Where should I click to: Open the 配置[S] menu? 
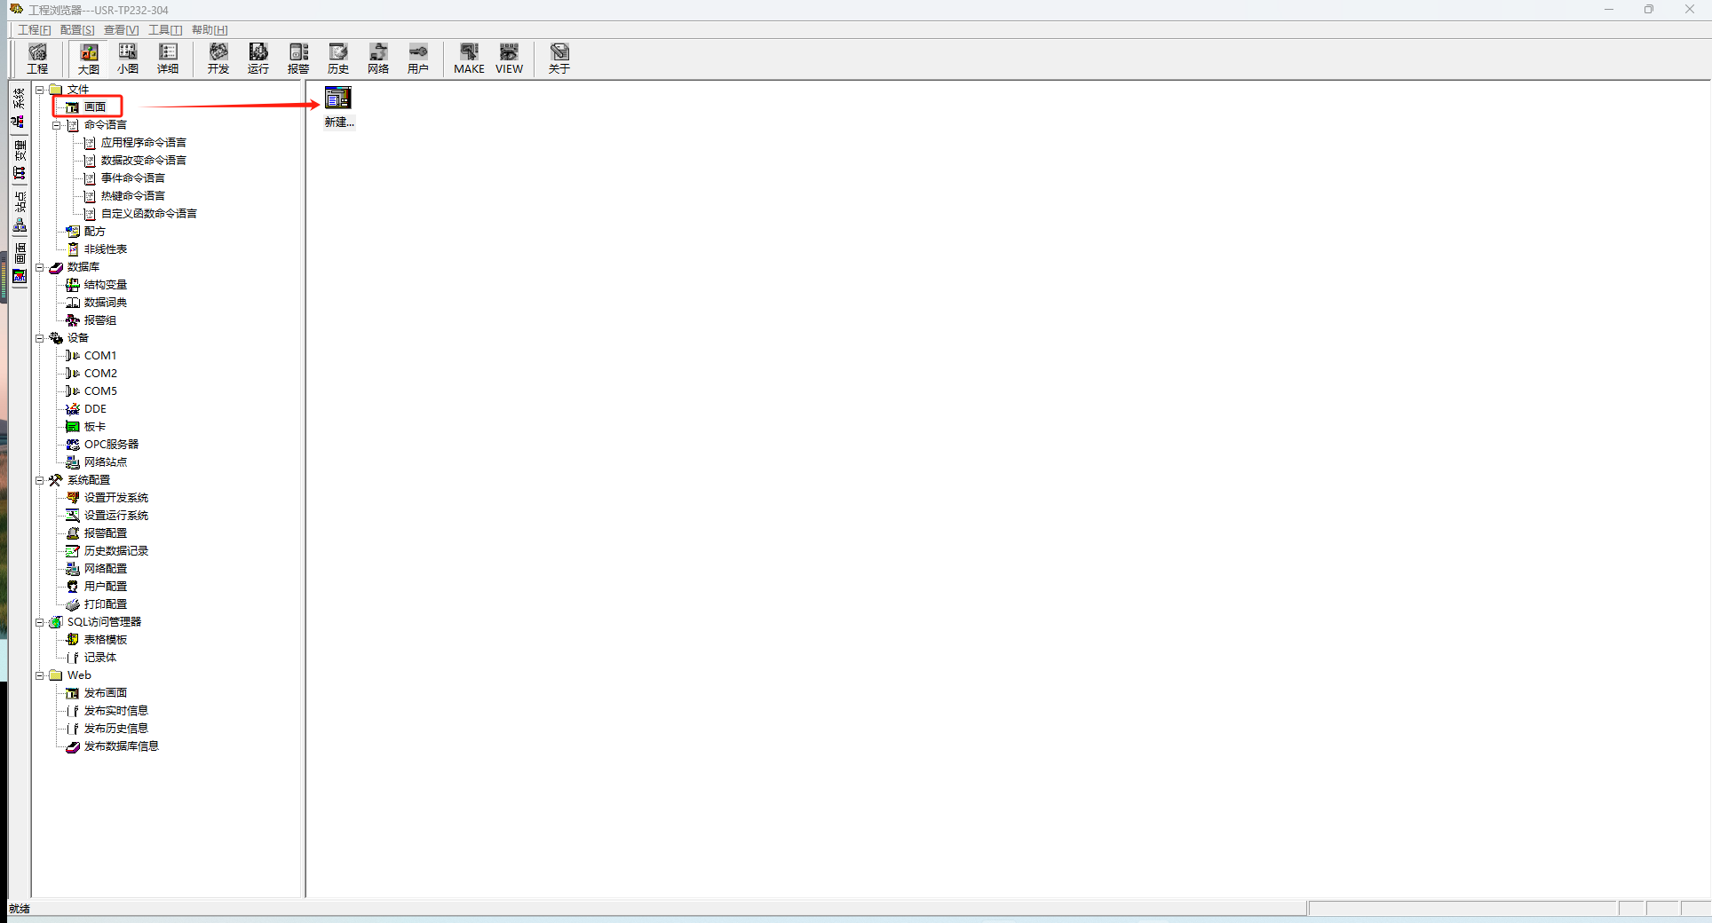point(77,30)
